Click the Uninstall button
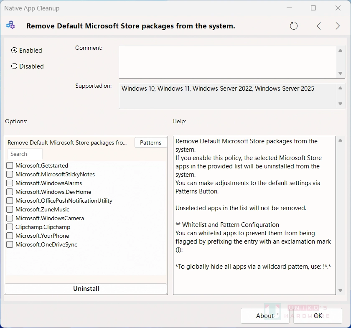Screen dimensions: 351x328 (86, 289)
